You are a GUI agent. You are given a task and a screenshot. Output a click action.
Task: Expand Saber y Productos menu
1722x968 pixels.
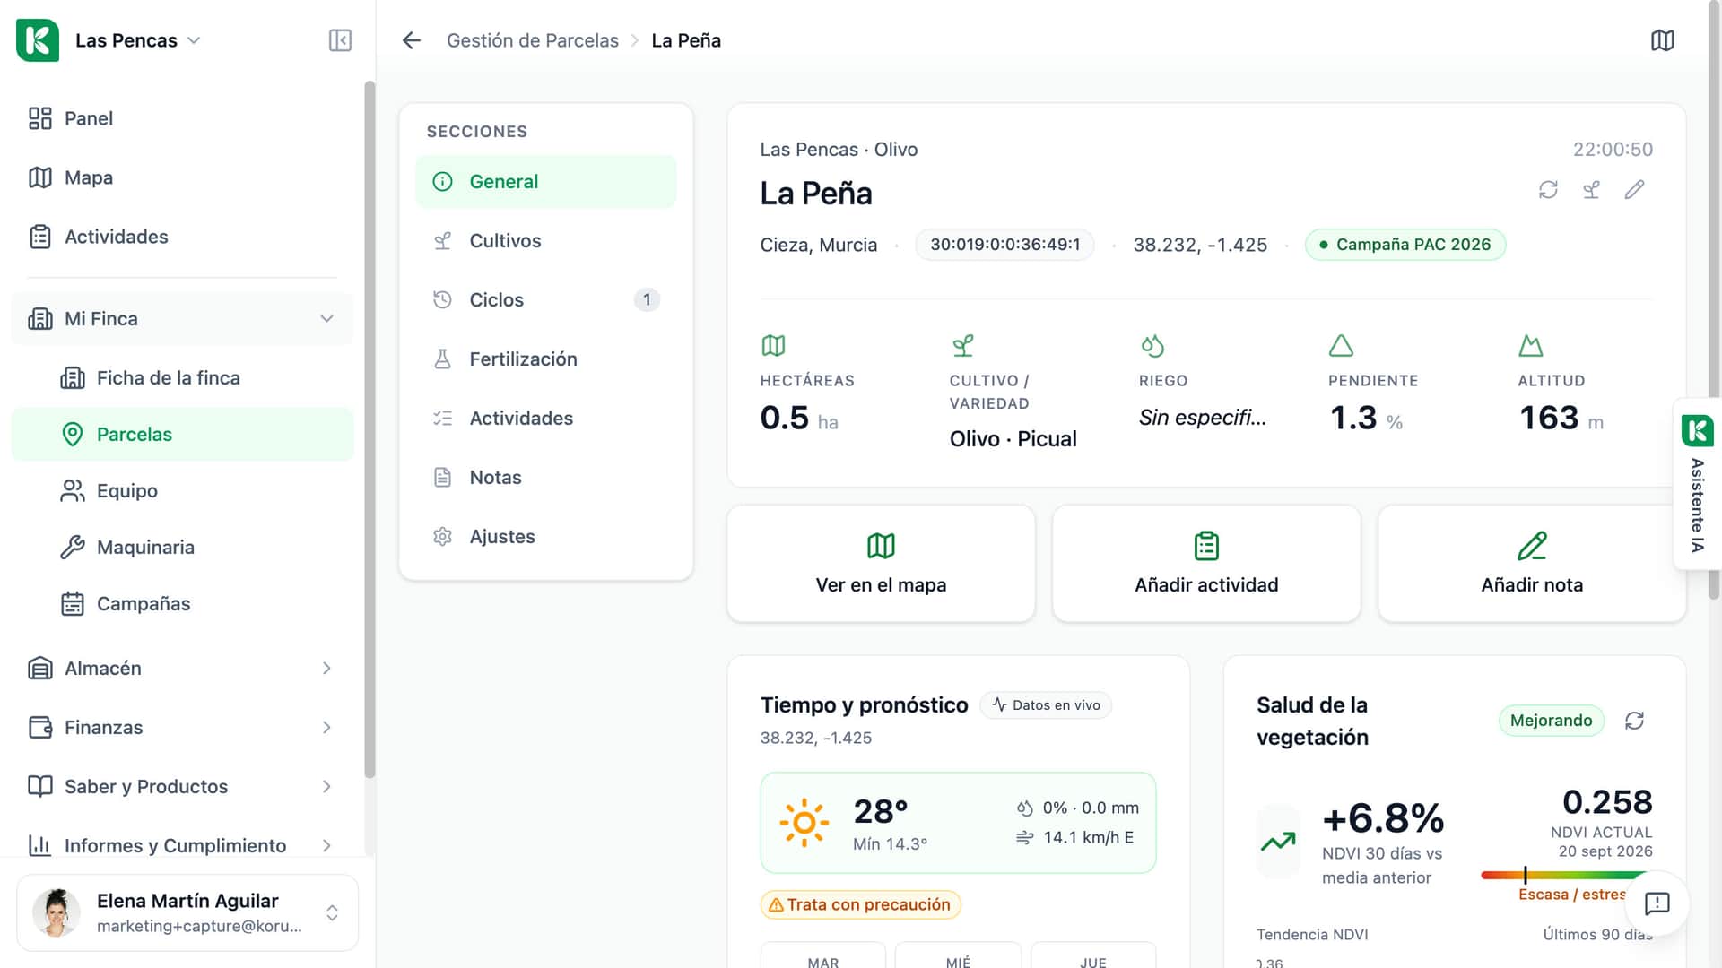tap(182, 787)
